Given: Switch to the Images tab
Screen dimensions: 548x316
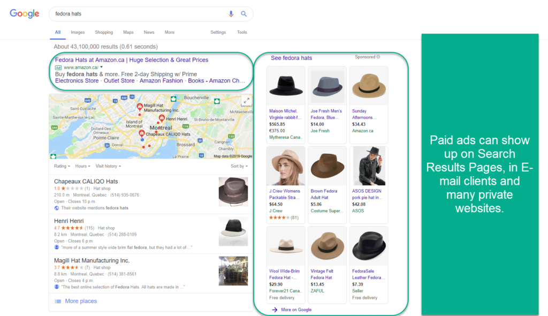Looking at the screenshot, I should 78,32.
